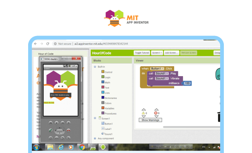Open File Explorer from the taskbar

pos(50,147)
